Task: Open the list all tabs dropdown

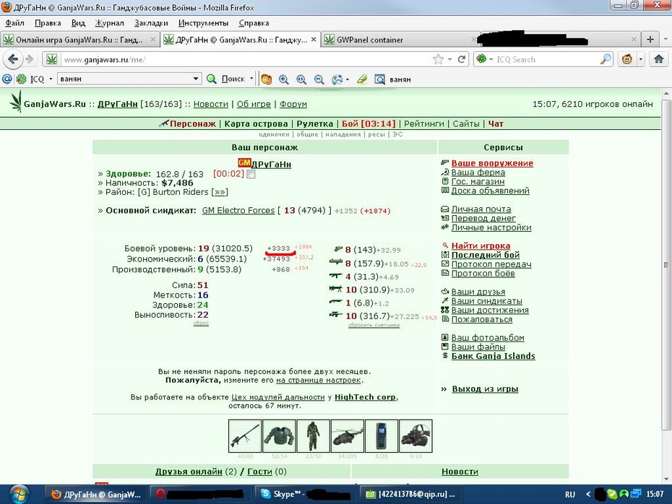Action: (665, 40)
